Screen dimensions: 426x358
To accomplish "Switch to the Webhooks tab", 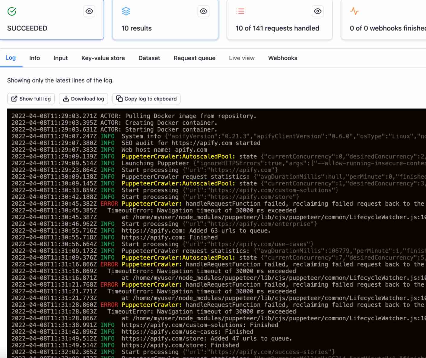I will (282, 58).
